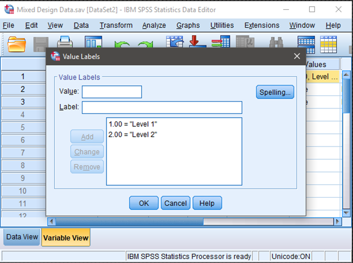Select row header 10
The width and height of the screenshot is (353, 263).
tap(23, 191)
